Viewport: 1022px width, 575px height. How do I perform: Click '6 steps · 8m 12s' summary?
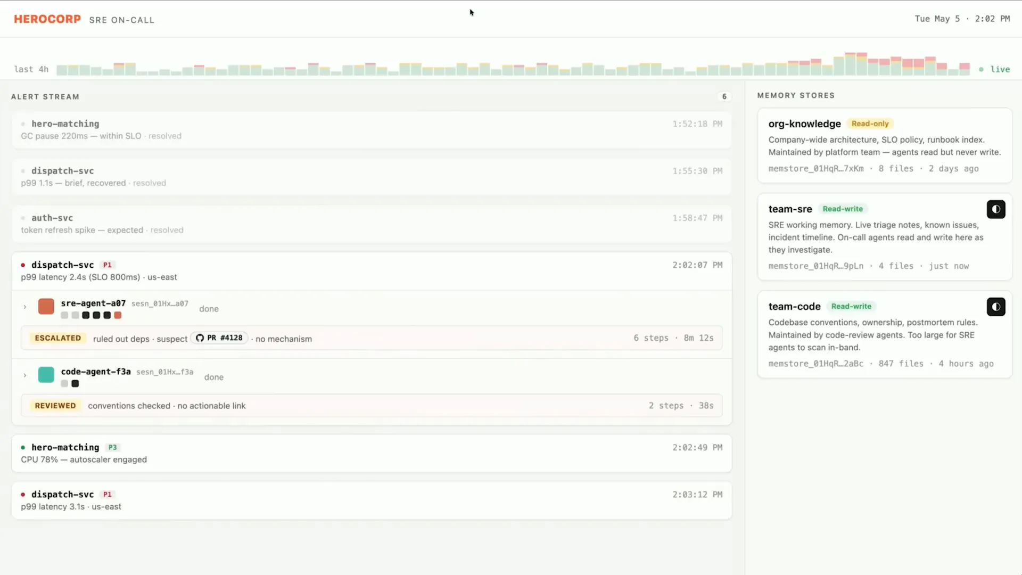click(x=673, y=338)
